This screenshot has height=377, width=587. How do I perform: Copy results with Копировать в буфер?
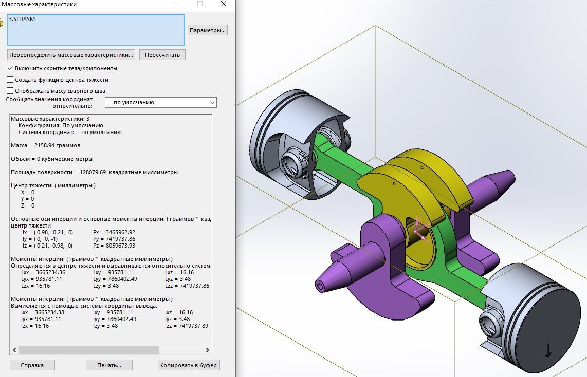coord(189,365)
